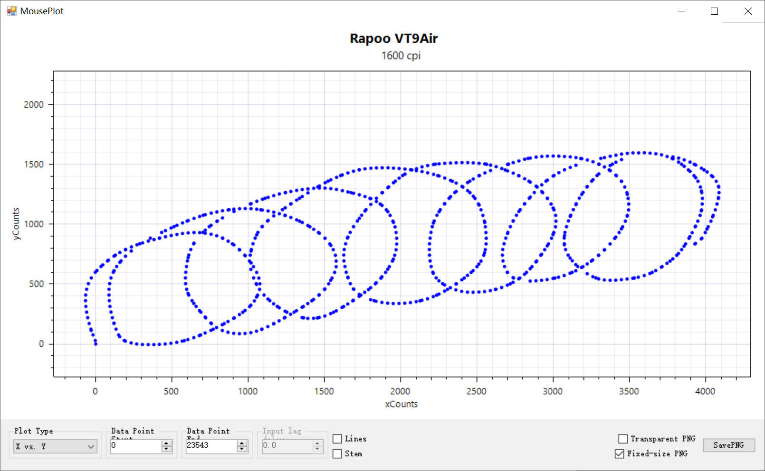765x471 pixels.
Task: Close the MousePlot window
Action: tap(748, 11)
